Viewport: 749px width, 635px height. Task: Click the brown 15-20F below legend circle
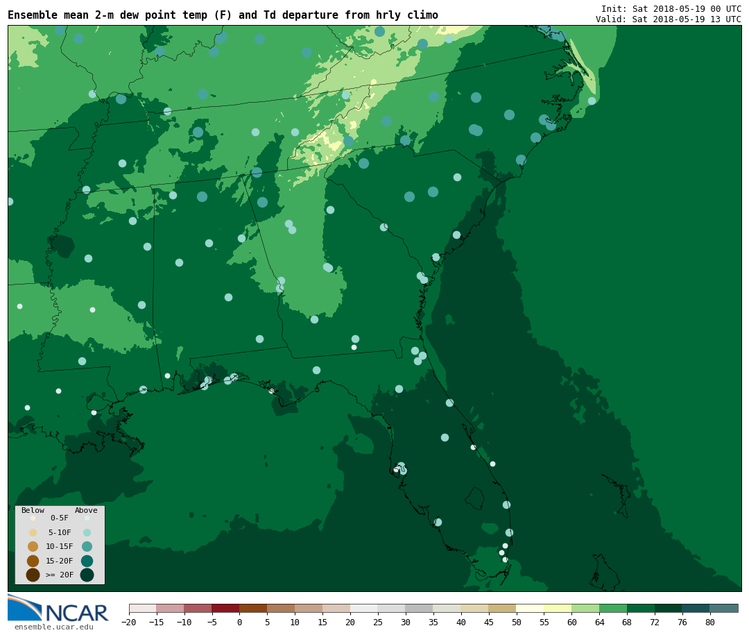[x=33, y=561]
